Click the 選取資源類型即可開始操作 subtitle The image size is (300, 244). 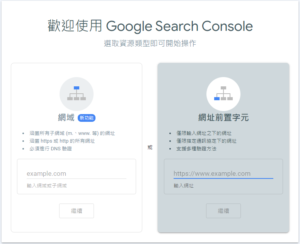pos(150,43)
